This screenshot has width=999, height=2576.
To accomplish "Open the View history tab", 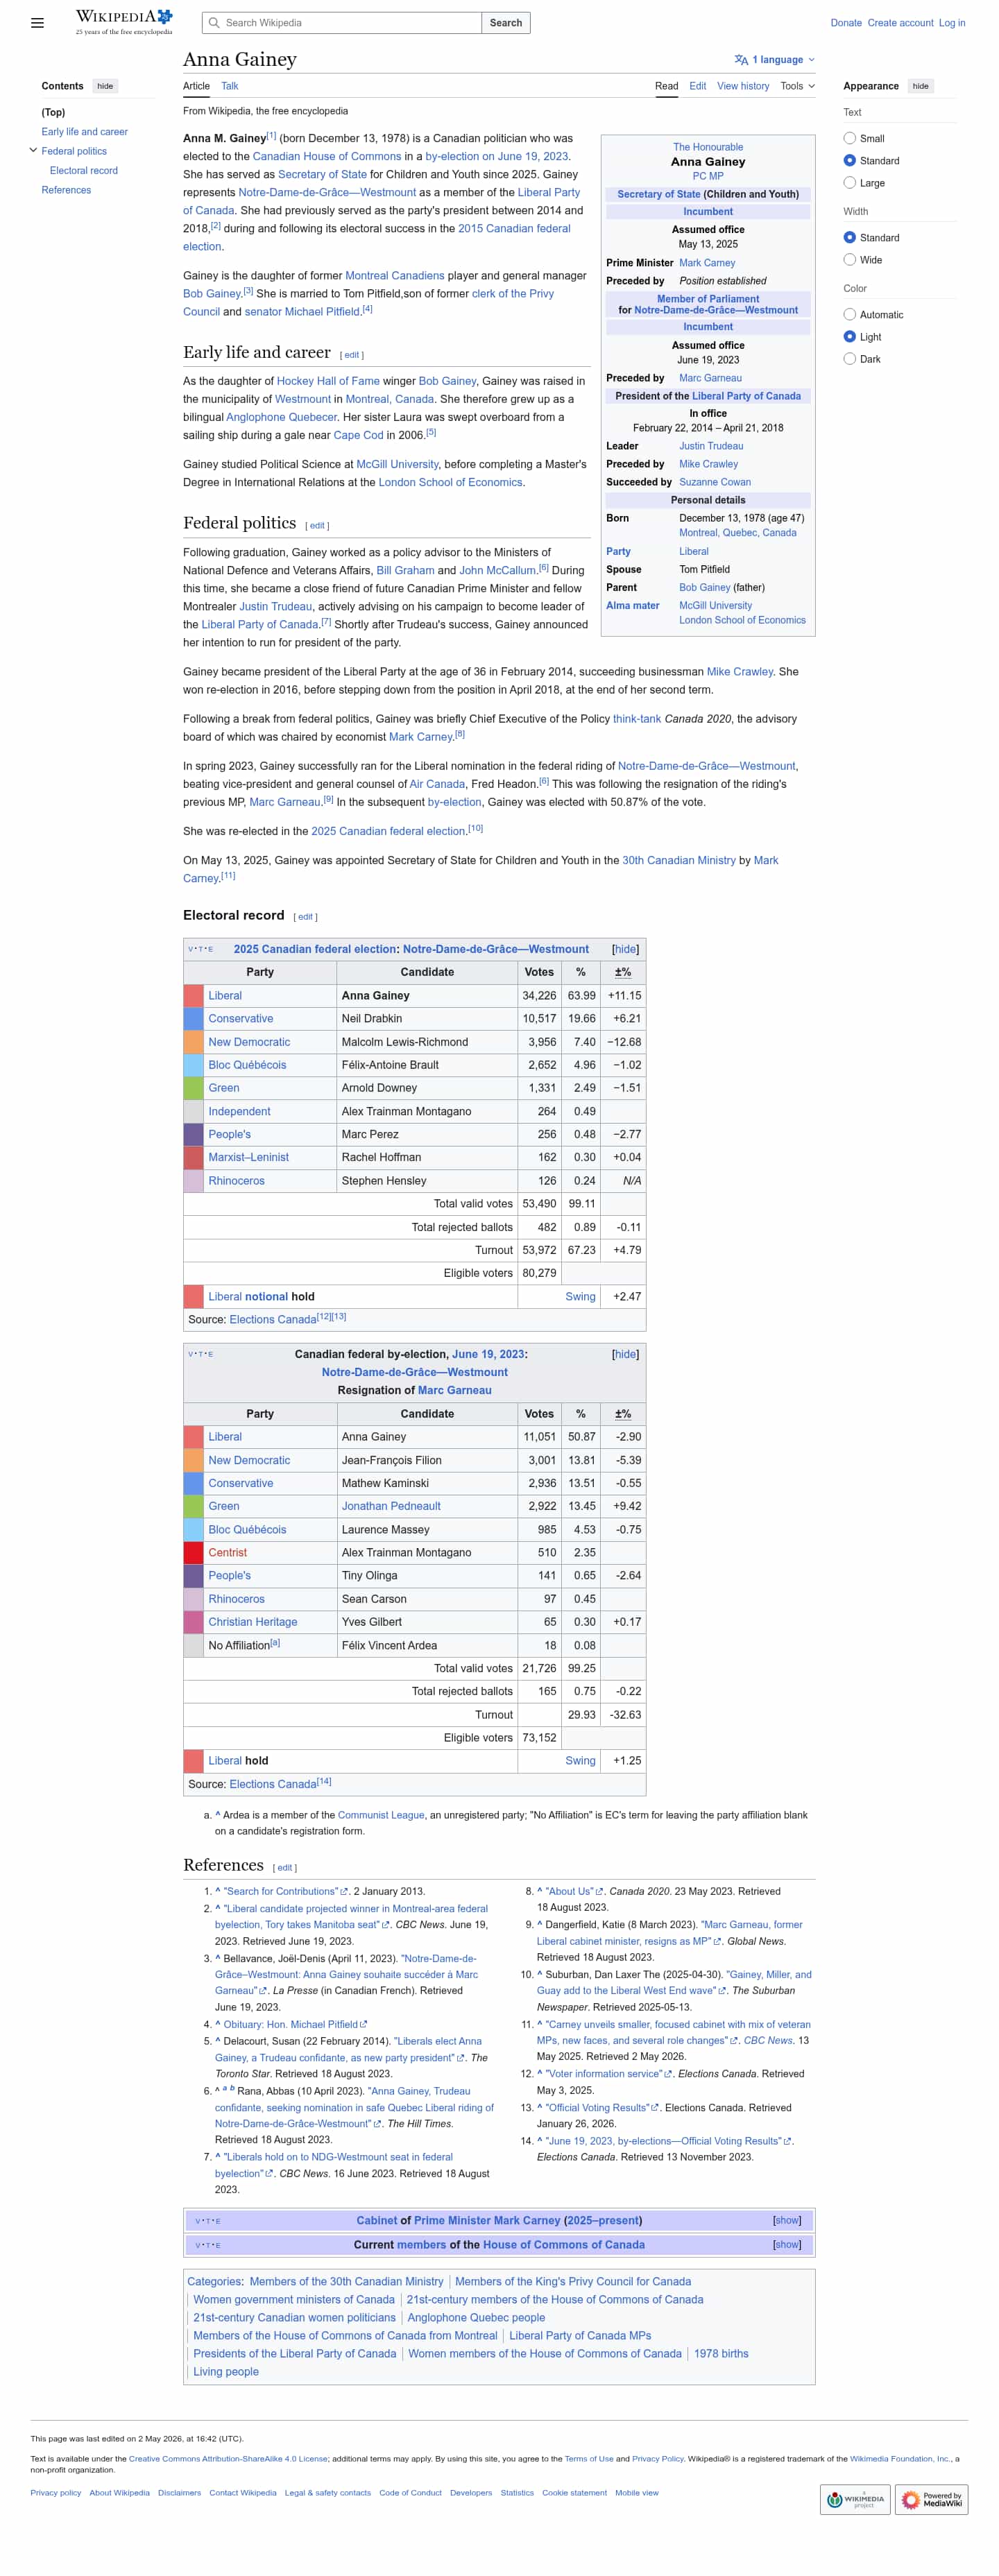I will [x=742, y=86].
